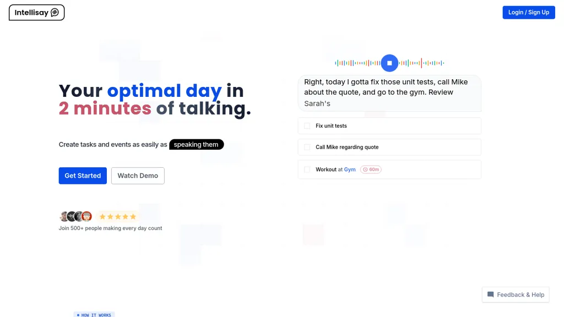Image resolution: width=564 pixels, height=317 pixels.
Task: Click the first user avatar
Action: pos(64,216)
